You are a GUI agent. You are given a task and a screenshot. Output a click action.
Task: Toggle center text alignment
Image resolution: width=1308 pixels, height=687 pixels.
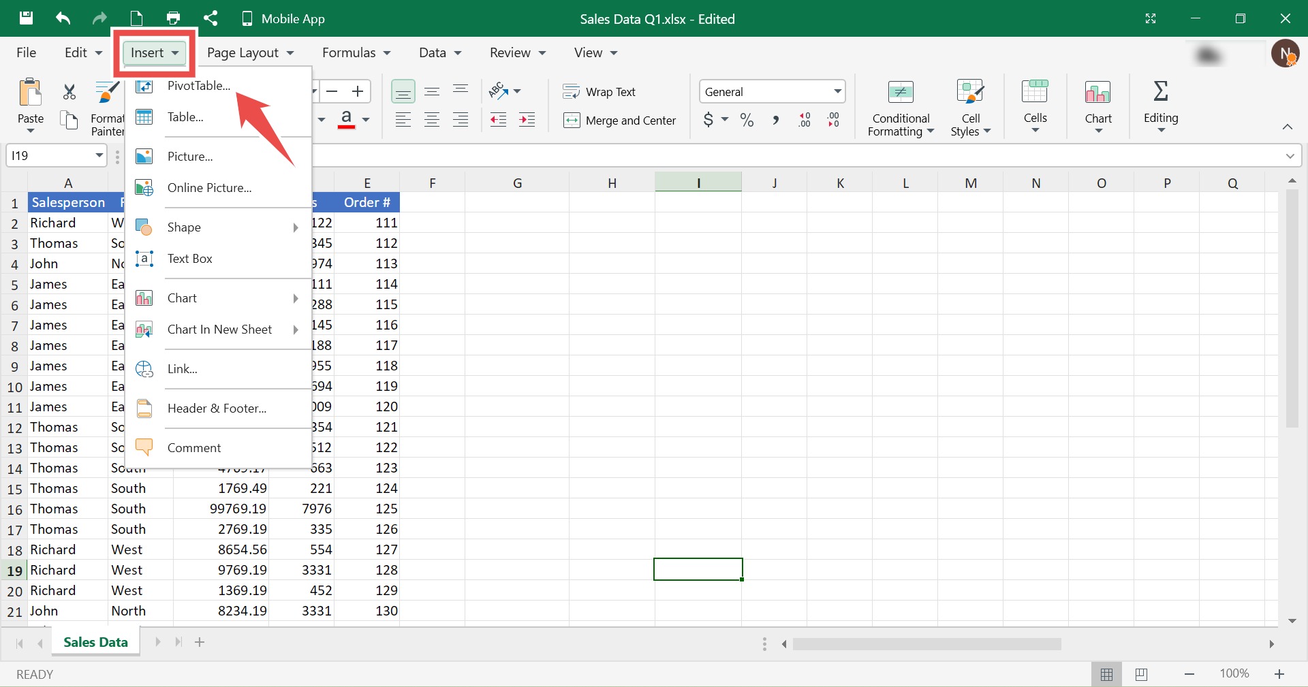click(x=432, y=120)
